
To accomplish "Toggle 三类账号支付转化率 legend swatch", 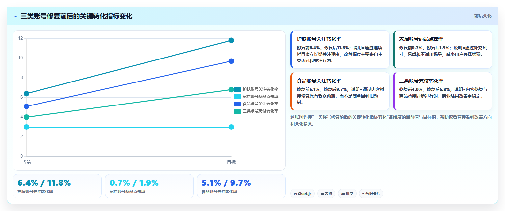I will pos(238,111).
